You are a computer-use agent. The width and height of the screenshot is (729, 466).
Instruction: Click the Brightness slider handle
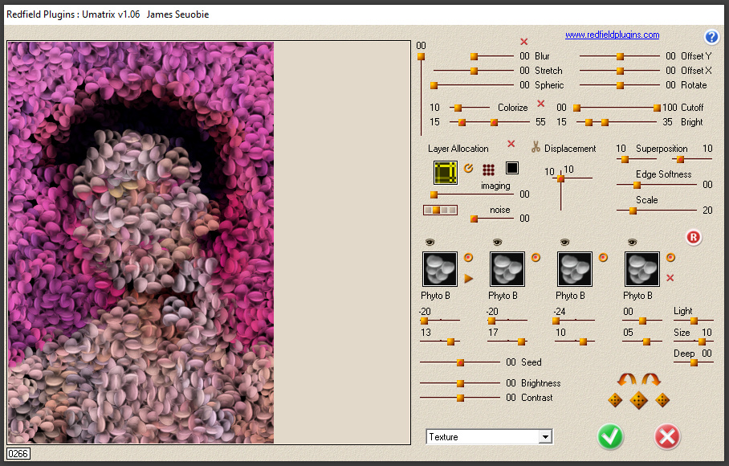point(460,384)
